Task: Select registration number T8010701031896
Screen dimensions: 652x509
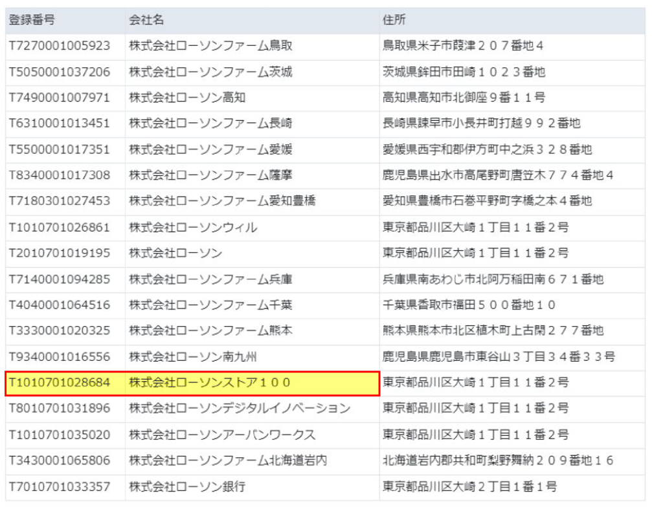Action: point(60,409)
